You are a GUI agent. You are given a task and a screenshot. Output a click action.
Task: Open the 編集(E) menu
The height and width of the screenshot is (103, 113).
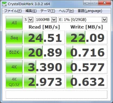pos(31,11)
